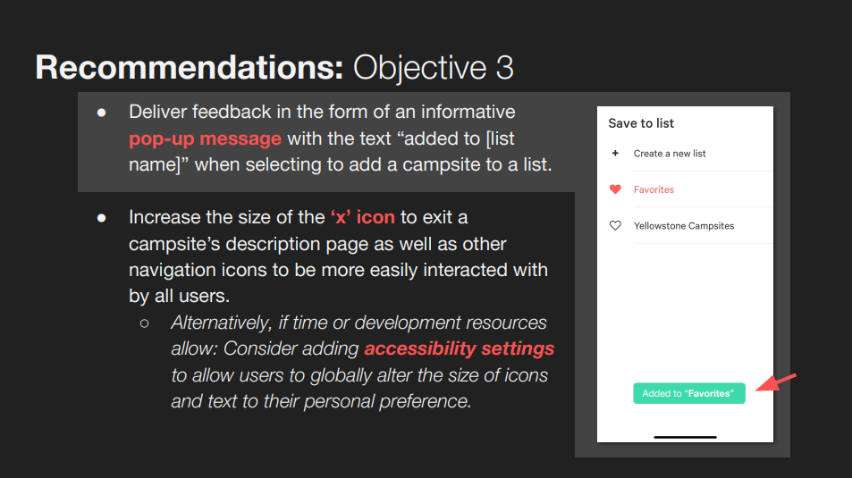Click the red "pop-up message" highlighted text
The image size is (852, 478).
click(x=205, y=138)
